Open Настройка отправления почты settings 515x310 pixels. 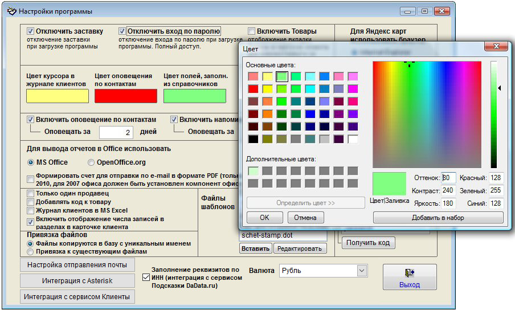coord(77,264)
